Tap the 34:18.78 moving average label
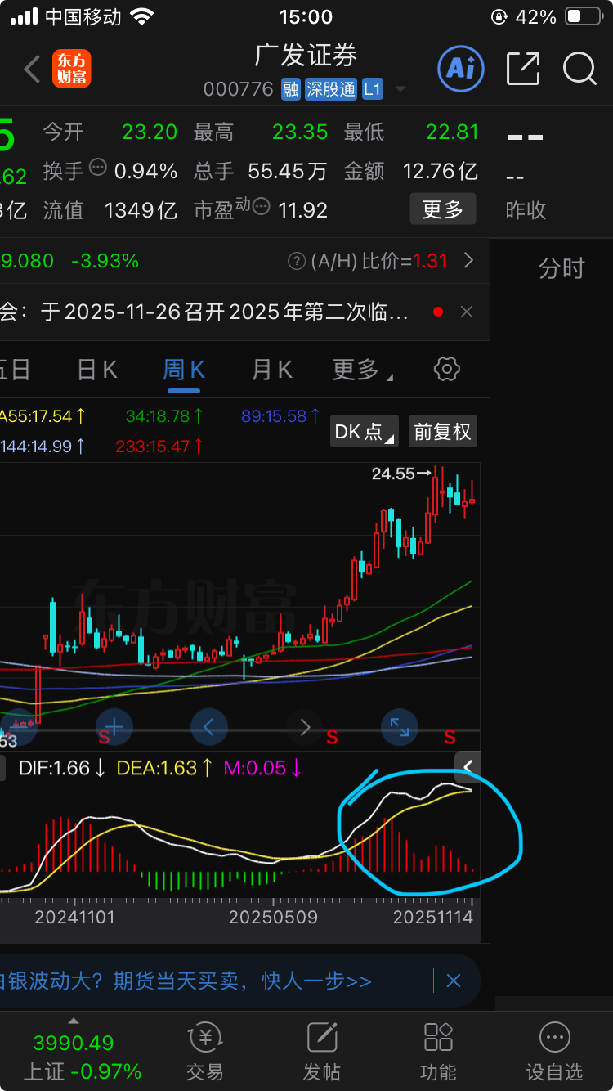Screen dimensions: 613x1091 click(164, 416)
